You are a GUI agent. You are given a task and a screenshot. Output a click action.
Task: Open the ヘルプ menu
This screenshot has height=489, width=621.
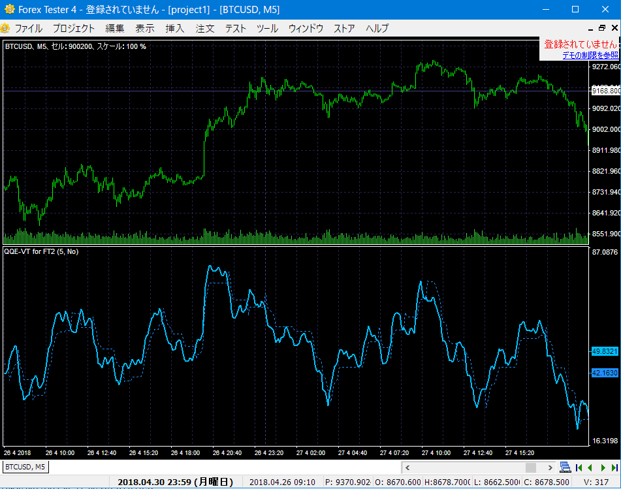(x=377, y=29)
